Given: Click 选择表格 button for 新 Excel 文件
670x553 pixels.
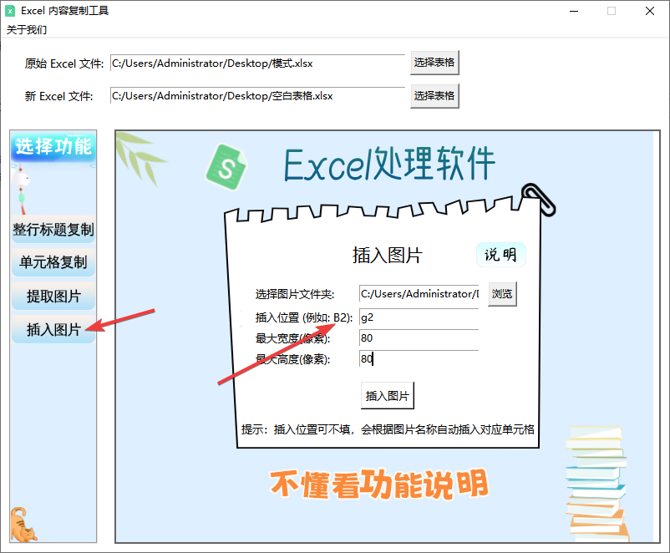Looking at the screenshot, I should tap(434, 96).
